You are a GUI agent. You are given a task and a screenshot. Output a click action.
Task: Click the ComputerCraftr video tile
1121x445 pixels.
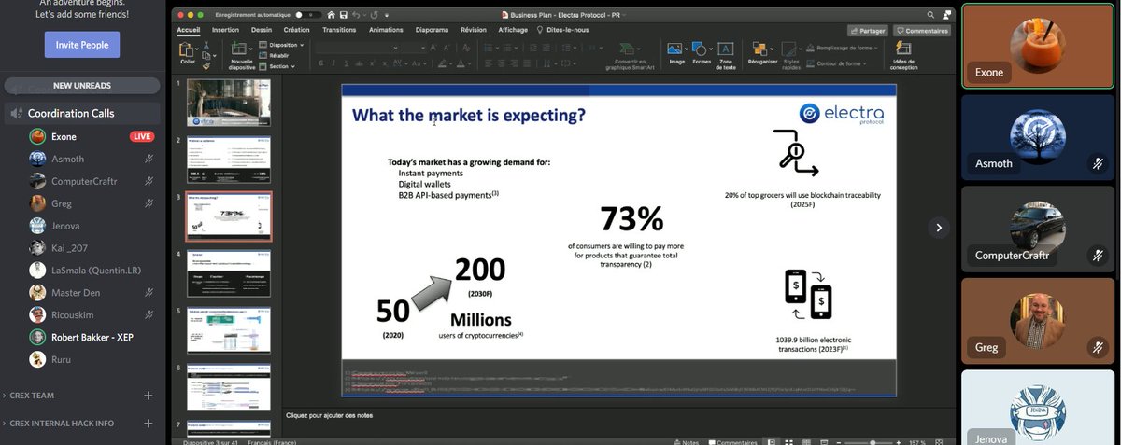(x=1040, y=228)
